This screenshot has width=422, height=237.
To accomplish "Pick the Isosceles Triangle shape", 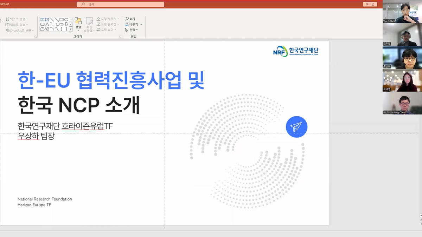I will click(x=47, y=25).
